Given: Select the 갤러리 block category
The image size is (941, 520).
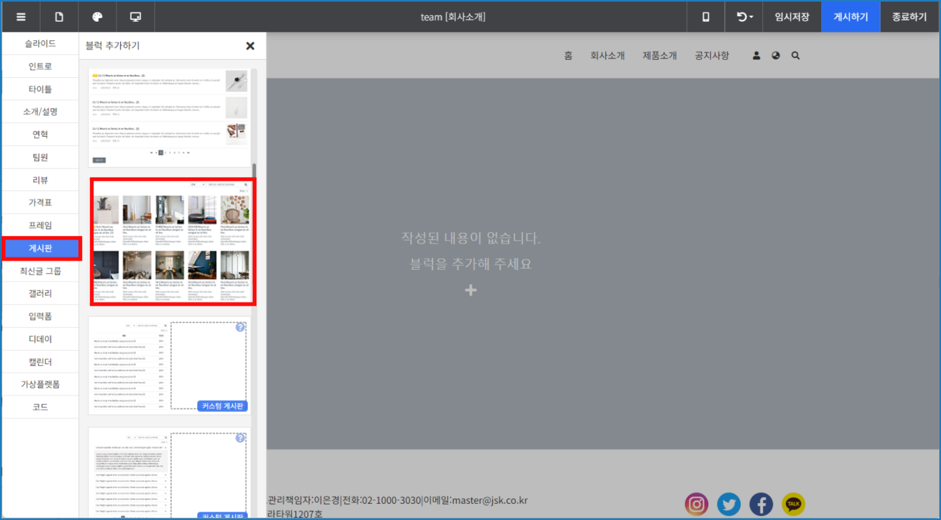Looking at the screenshot, I should (40, 293).
